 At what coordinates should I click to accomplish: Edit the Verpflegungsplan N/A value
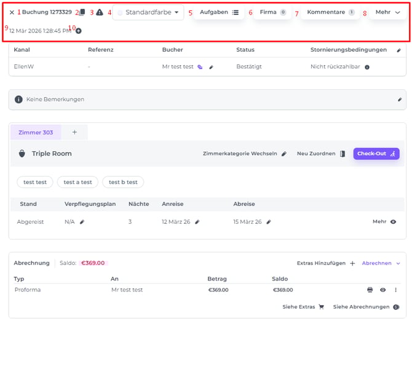pos(82,222)
